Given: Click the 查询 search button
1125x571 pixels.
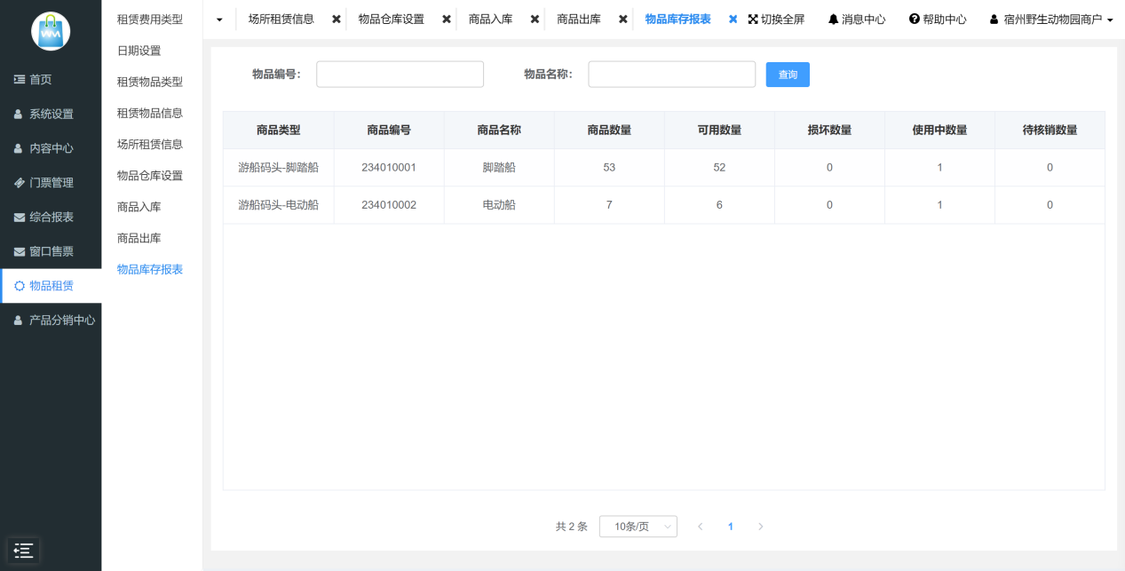Looking at the screenshot, I should click(788, 75).
